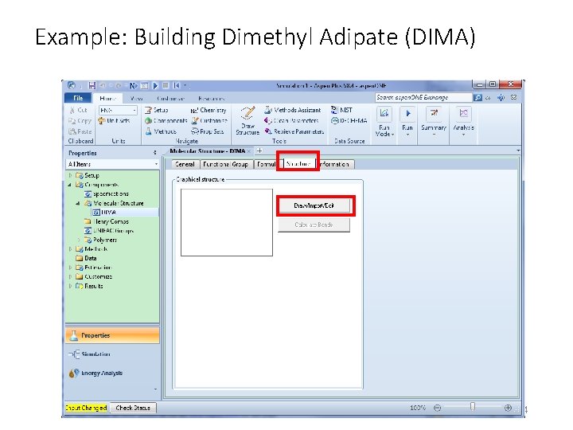Screen dimensions: 573x430
Task: Switch to the Customize ribbon tab
Action: pos(170,99)
